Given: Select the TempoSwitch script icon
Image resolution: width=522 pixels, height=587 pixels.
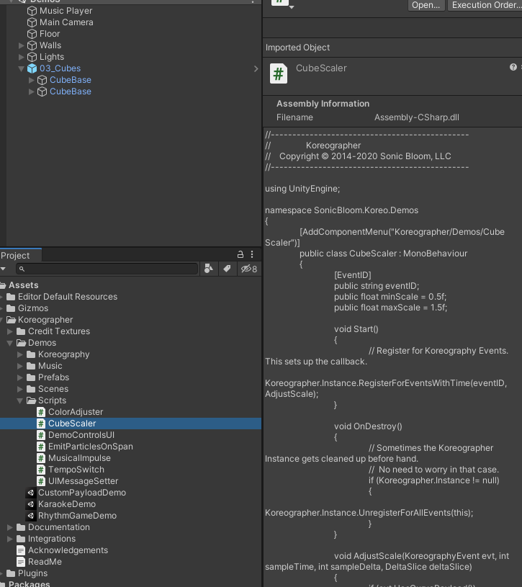Looking at the screenshot, I should (41, 470).
